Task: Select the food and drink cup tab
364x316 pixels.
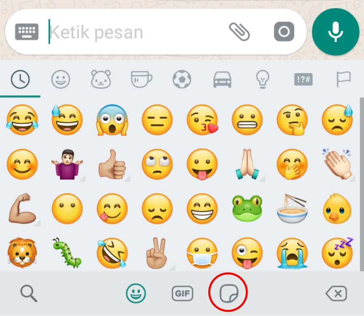Action: click(x=142, y=79)
